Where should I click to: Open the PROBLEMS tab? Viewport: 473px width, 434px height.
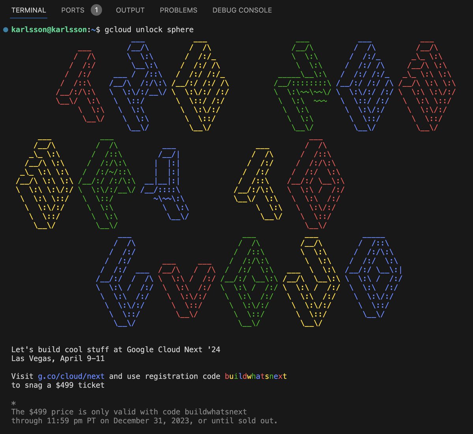point(178,10)
